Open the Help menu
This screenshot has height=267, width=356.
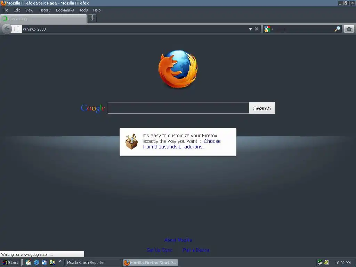coord(97,10)
